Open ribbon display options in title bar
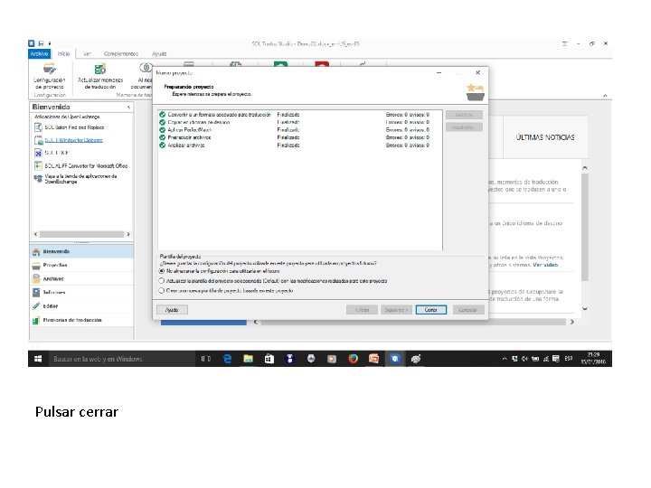This screenshot has height=488, width=651. tap(564, 43)
